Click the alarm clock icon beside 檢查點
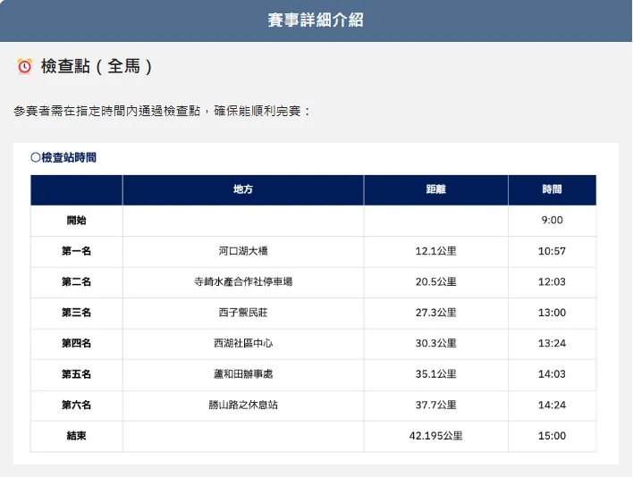Viewport: 633px width, 477px height. click(x=24, y=66)
